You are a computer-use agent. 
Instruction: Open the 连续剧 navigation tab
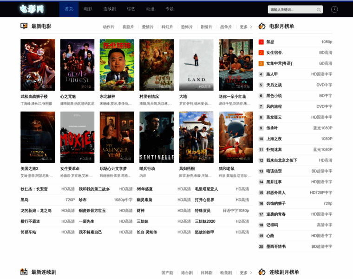coord(110,9)
